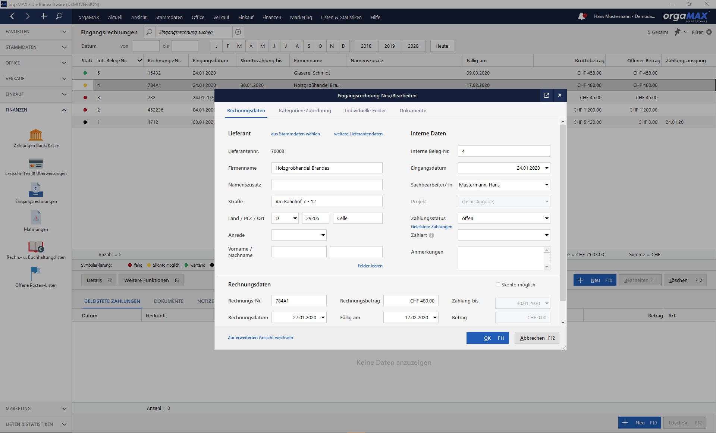The height and width of the screenshot is (433, 716).
Task: Expand the STAMMDATEN sidebar section
Action: pyautogui.click(x=36, y=47)
